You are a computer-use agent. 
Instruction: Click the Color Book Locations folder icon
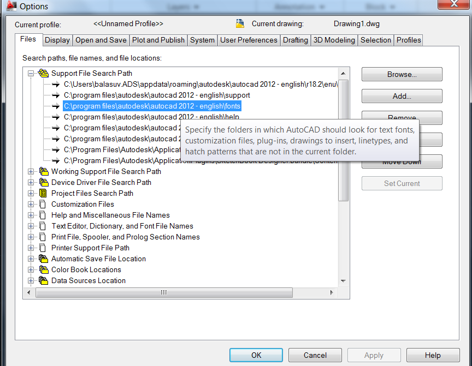click(x=44, y=270)
